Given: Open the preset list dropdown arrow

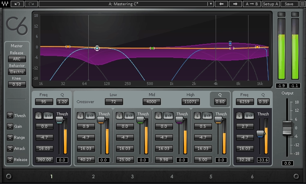Looking at the screenshot, I should tap(210, 4).
